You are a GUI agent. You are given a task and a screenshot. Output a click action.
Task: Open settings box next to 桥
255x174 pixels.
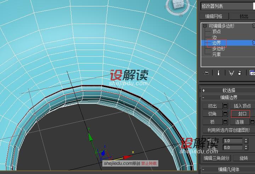pyautogui.click(x=225, y=122)
